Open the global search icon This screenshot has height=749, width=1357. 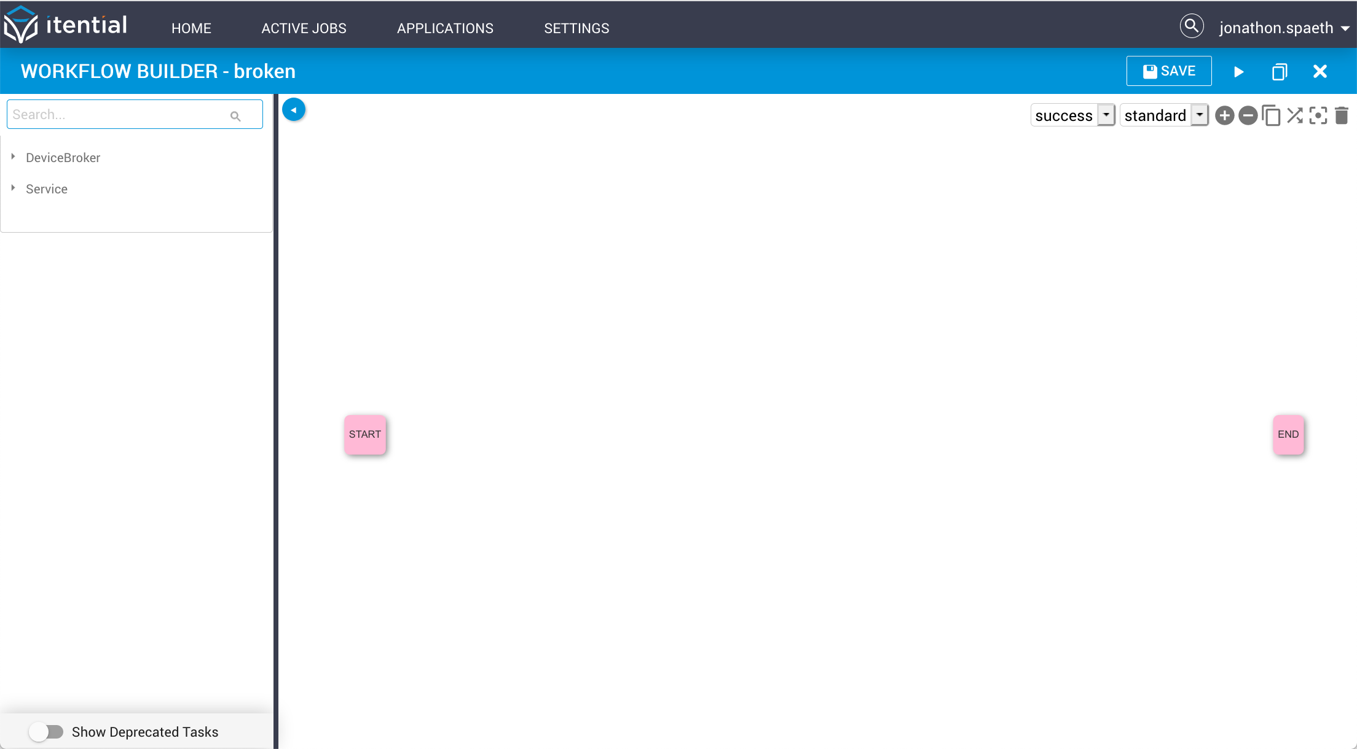(1191, 26)
